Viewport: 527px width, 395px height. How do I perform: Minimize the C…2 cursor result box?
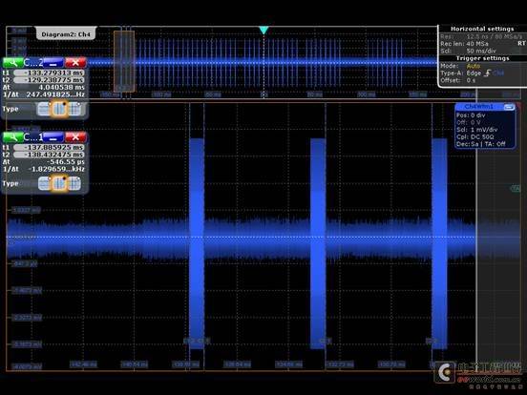(x=53, y=62)
